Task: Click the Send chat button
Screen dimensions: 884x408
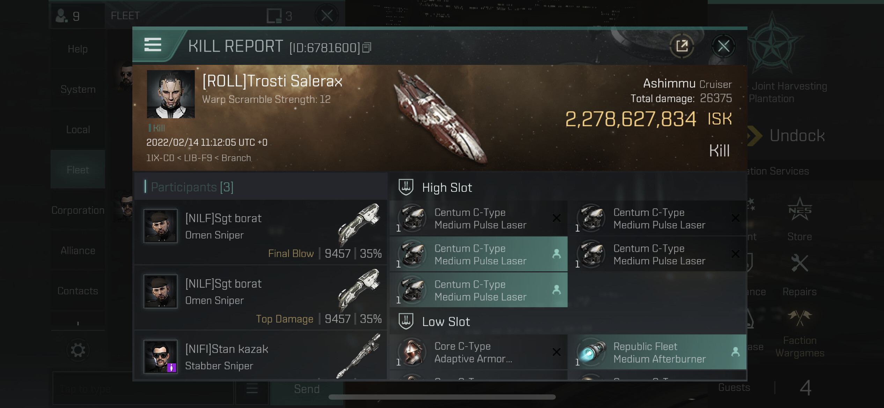Action: pyautogui.click(x=307, y=389)
